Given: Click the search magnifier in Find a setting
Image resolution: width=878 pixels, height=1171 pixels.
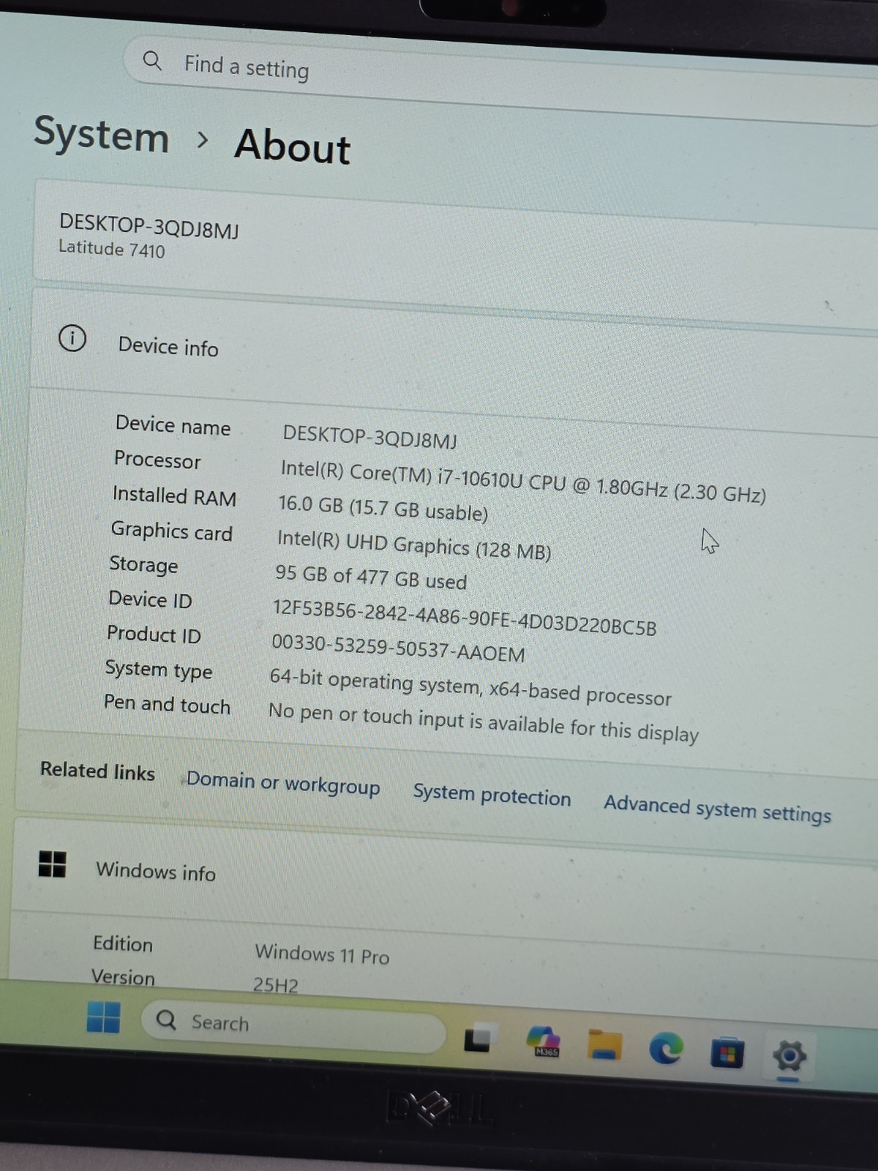Looking at the screenshot, I should (151, 60).
